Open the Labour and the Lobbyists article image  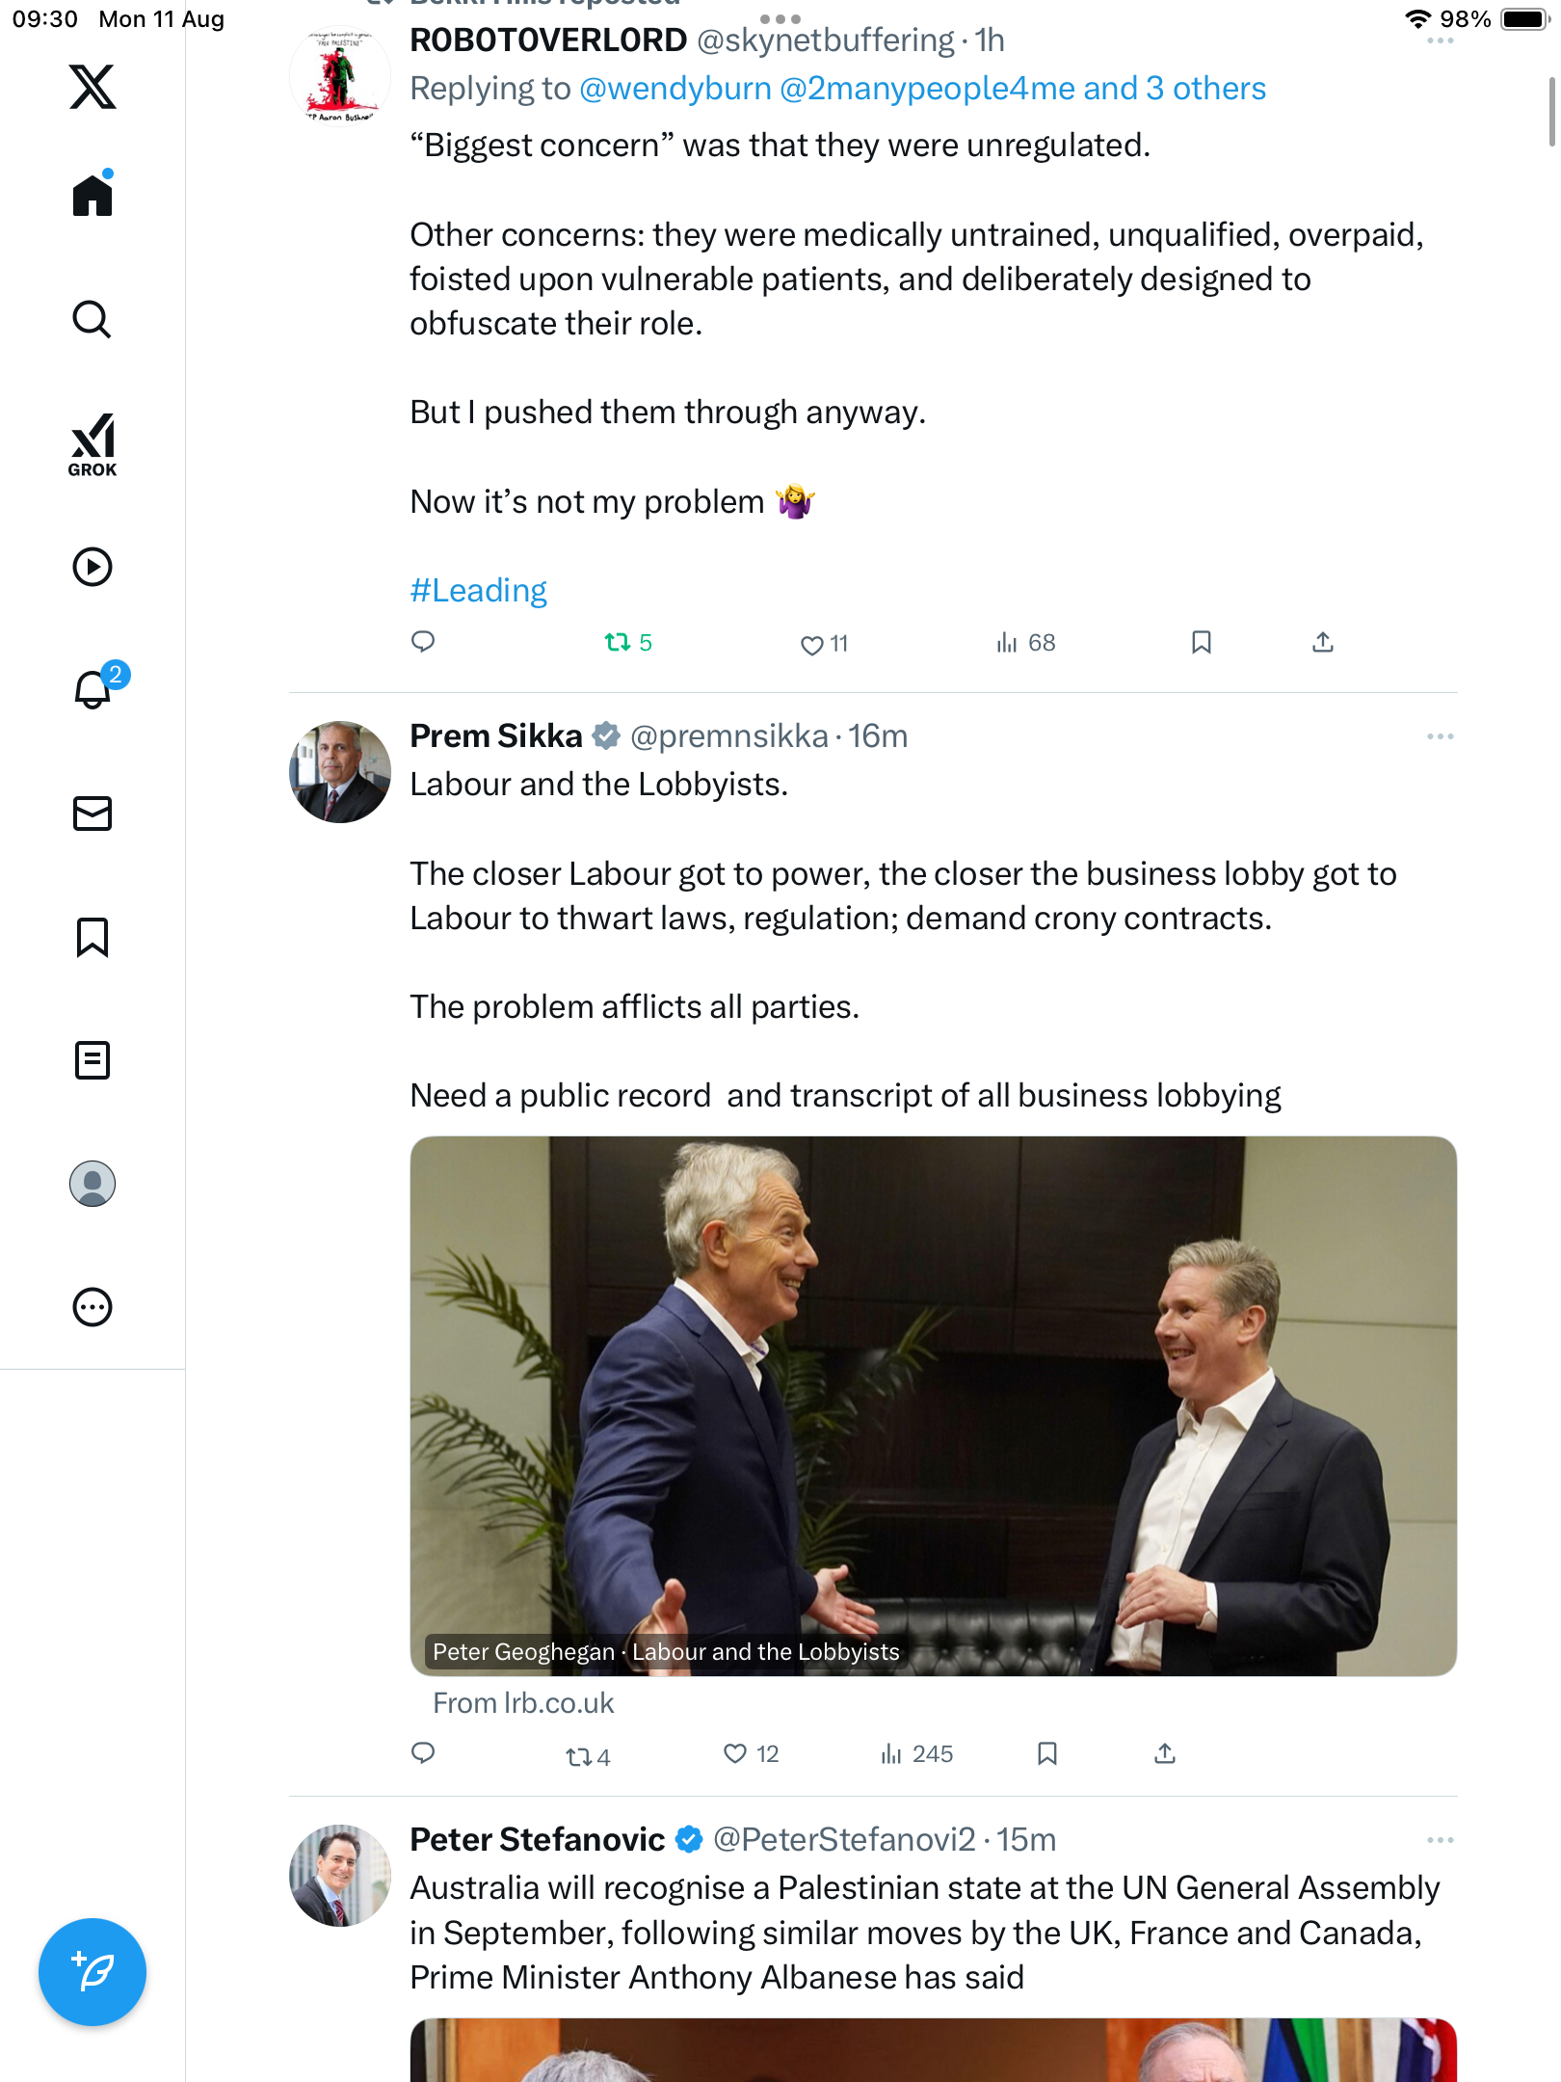933,1405
